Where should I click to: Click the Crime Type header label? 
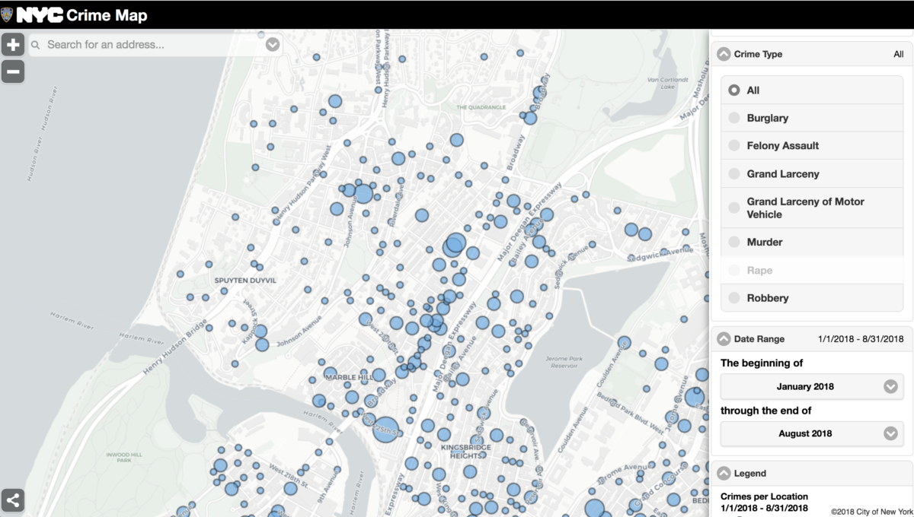pos(758,54)
